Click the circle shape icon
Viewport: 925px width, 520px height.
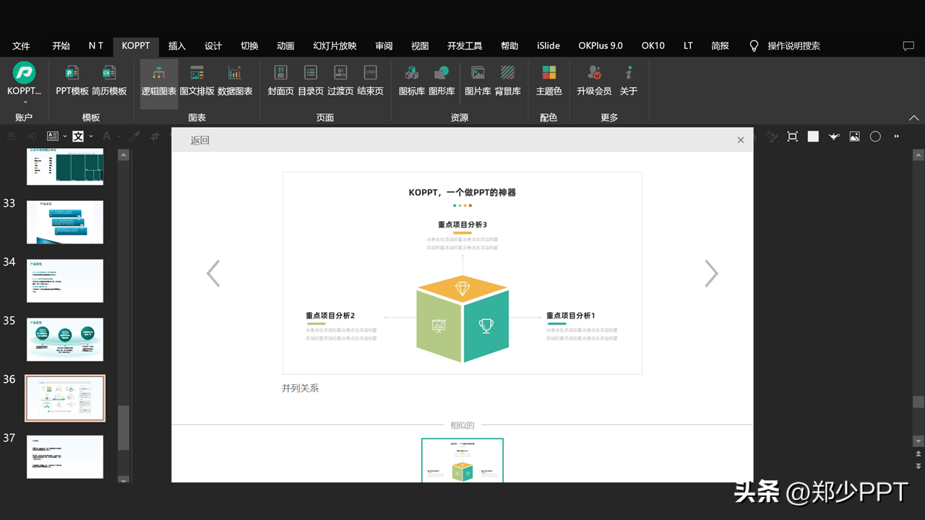click(x=875, y=136)
